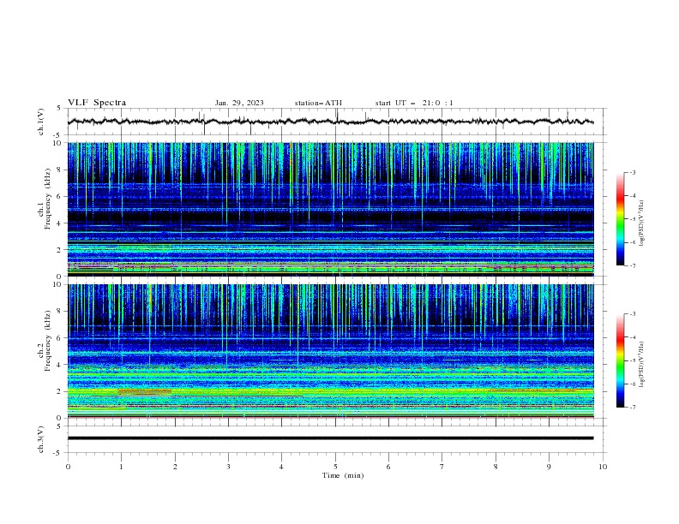Click the "8" kHz tick on ch.2 frequency axis
The height and width of the screenshot is (524, 679).
(59, 311)
